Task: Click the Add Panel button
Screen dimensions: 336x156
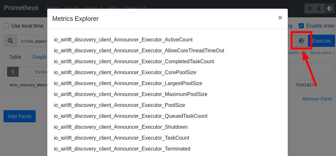Action: [20, 116]
